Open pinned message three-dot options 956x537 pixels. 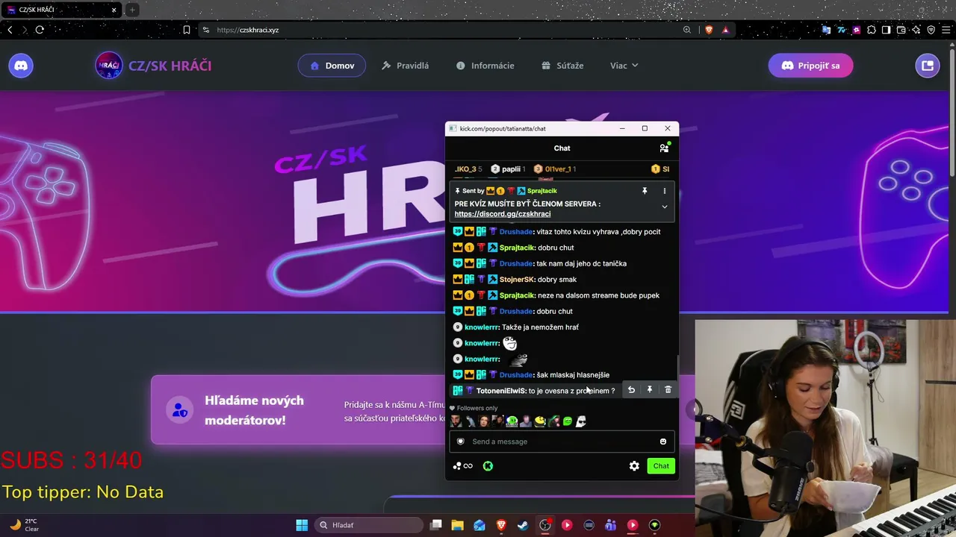coord(664,191)
